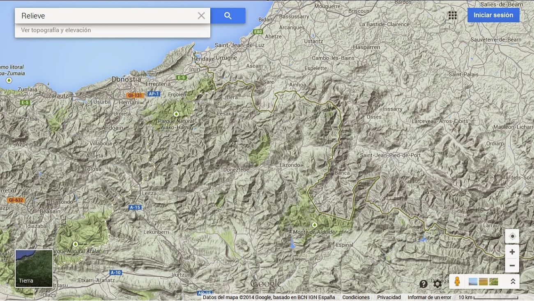Click the Espinal label
This screenshot has width=534, height=301.
point(344,245)
